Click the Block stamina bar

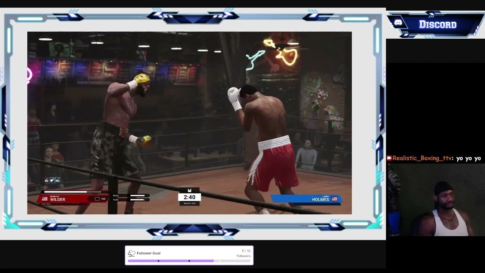point(138,196)
